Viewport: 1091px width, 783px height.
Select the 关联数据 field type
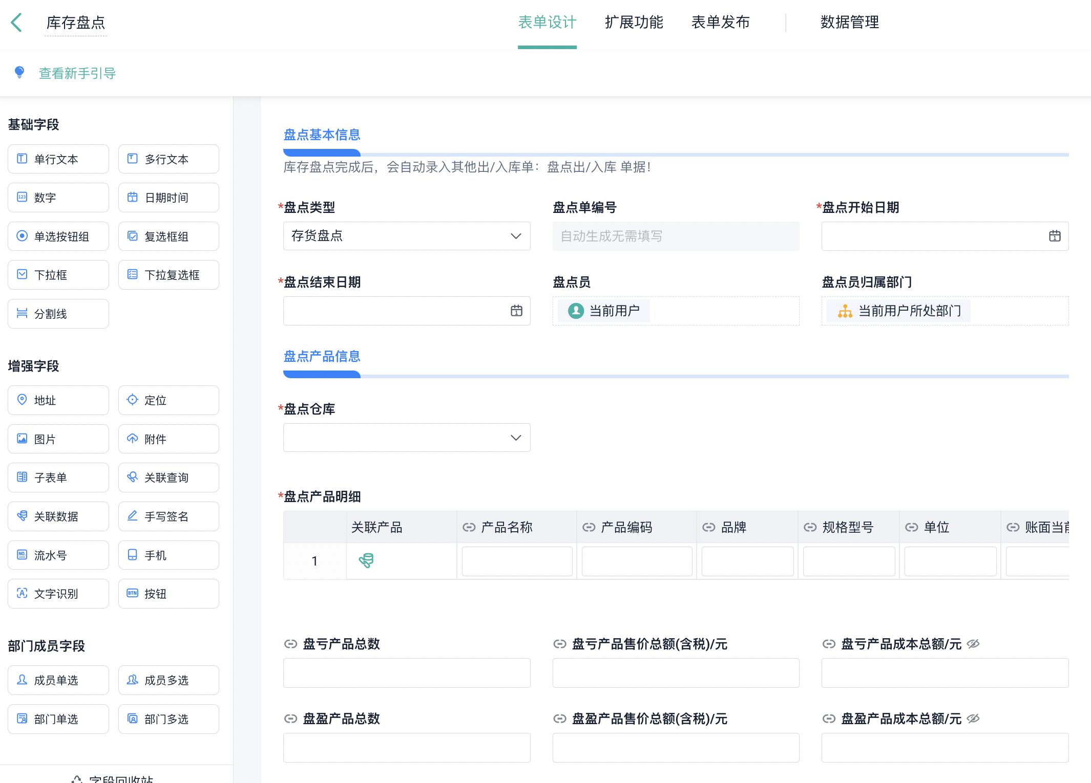coord(57,516)
